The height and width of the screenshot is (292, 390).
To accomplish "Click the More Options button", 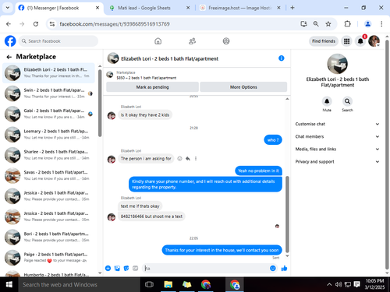I will pyautogui.click(x=243, y=87).
